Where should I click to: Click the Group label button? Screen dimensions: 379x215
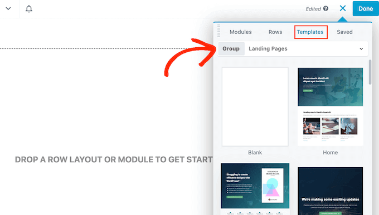231,49
